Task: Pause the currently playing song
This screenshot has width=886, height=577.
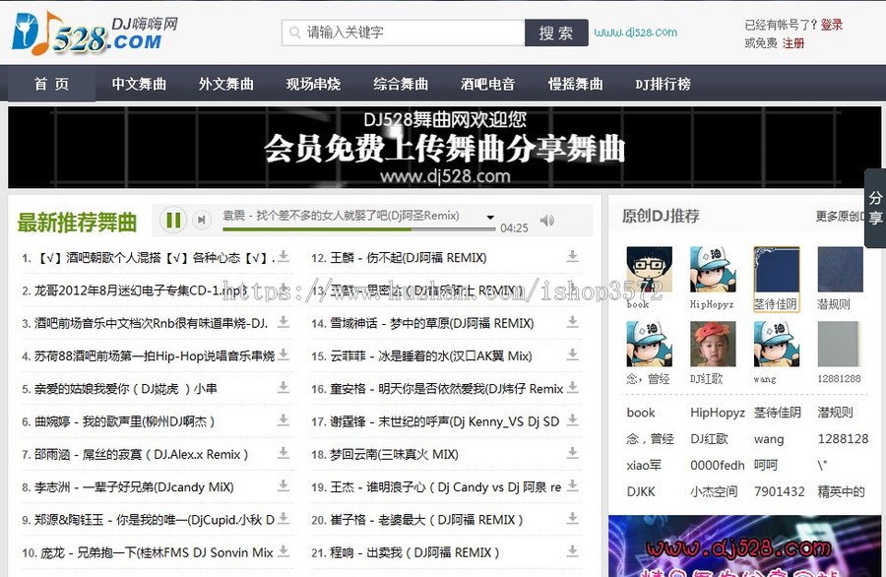Action: coord(171,220)
